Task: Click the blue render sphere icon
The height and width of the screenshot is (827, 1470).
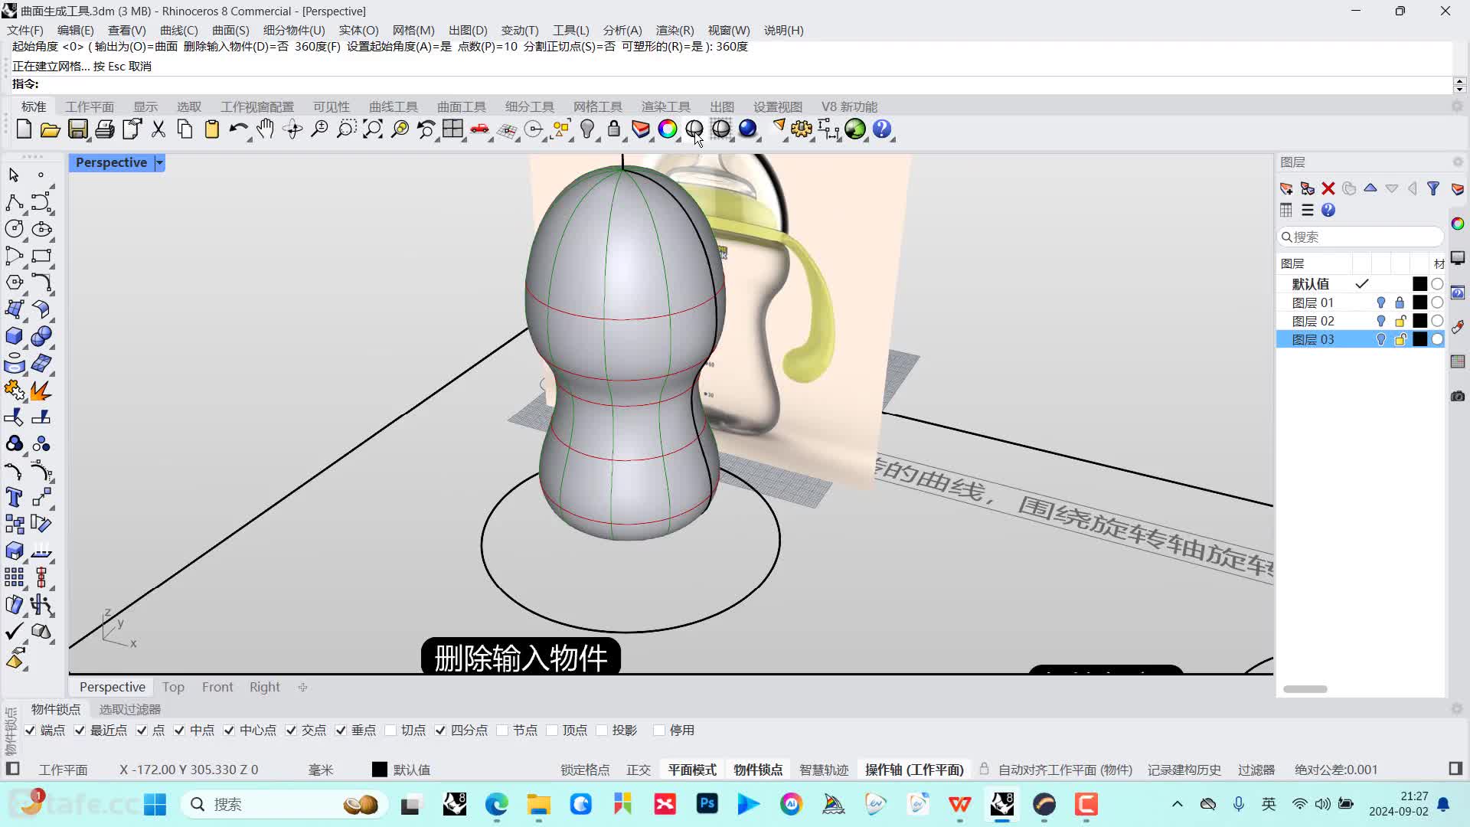Action: [748, 129]
